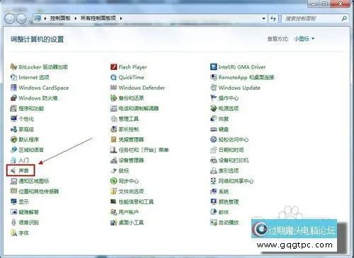Open the 显示 display link

click(23, 201)
